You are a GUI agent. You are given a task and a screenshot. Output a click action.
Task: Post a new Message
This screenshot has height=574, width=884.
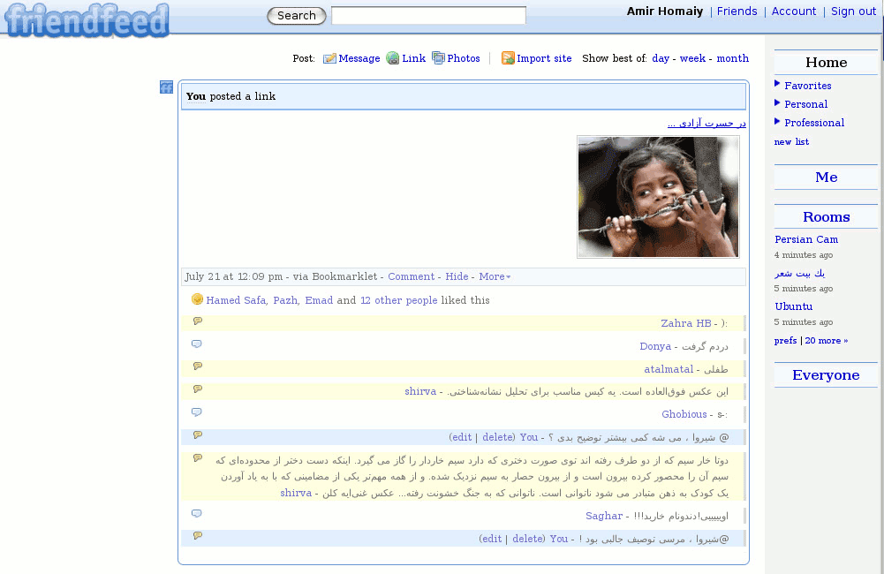359,58
